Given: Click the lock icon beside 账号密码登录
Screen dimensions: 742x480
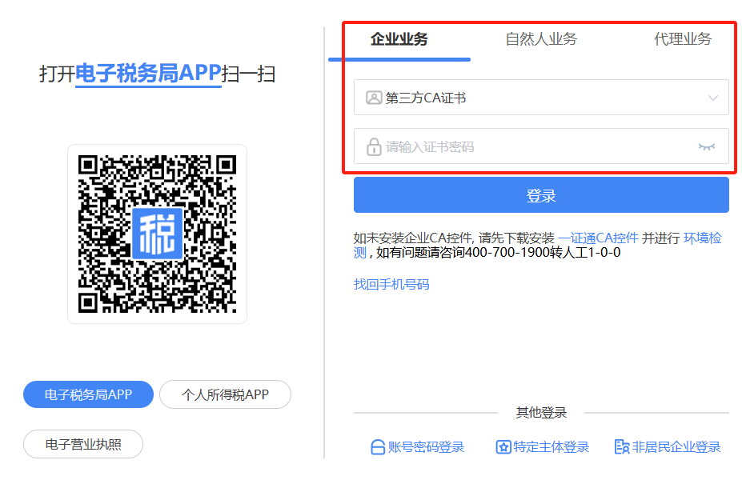Looking at the screenshot, I should click(378, 447).
